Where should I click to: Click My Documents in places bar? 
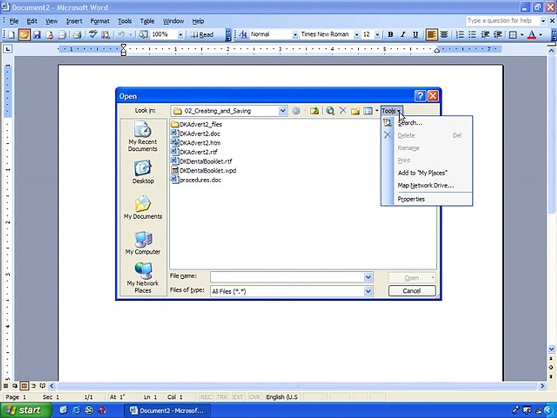click(143, 208)
